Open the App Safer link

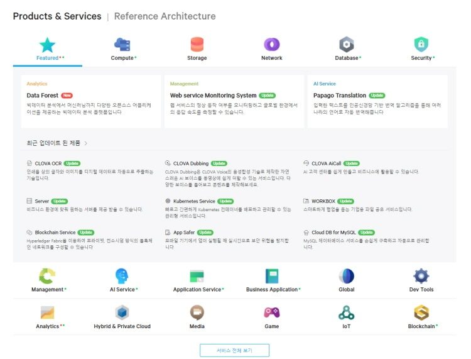[184, 233]
